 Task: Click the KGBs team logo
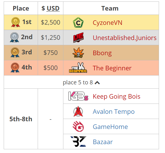point(78,96)
